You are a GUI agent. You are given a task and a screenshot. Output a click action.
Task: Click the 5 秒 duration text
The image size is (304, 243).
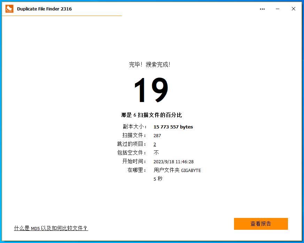point(158,179)
